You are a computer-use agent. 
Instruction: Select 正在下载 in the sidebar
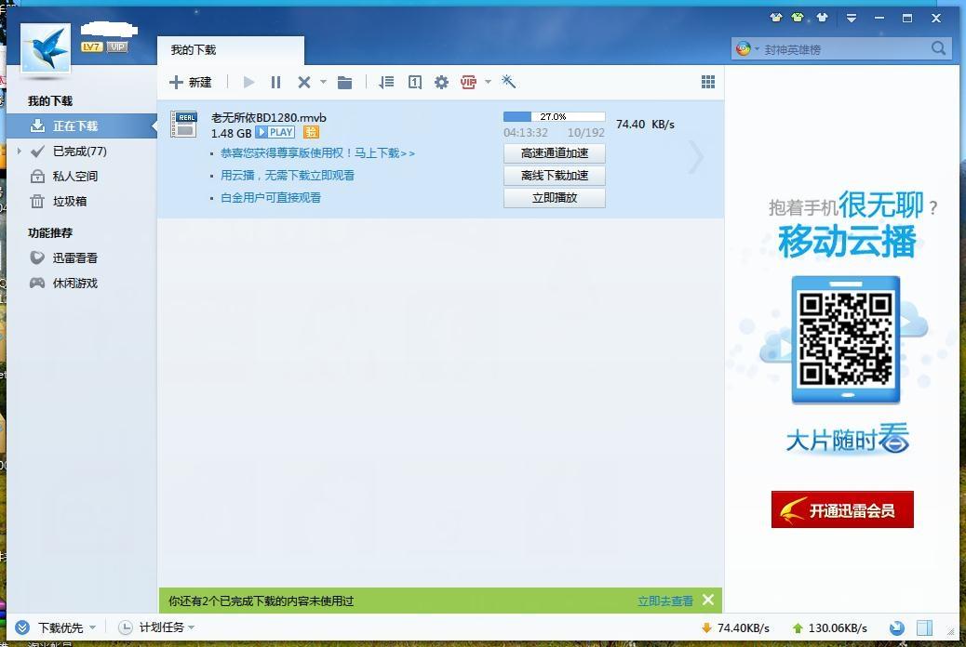[81, 125]
